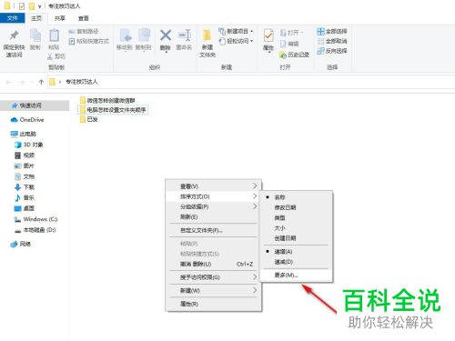Go up one folder level arrow
The height and width of the screenshot is (341, 455).
coord(41,82)
